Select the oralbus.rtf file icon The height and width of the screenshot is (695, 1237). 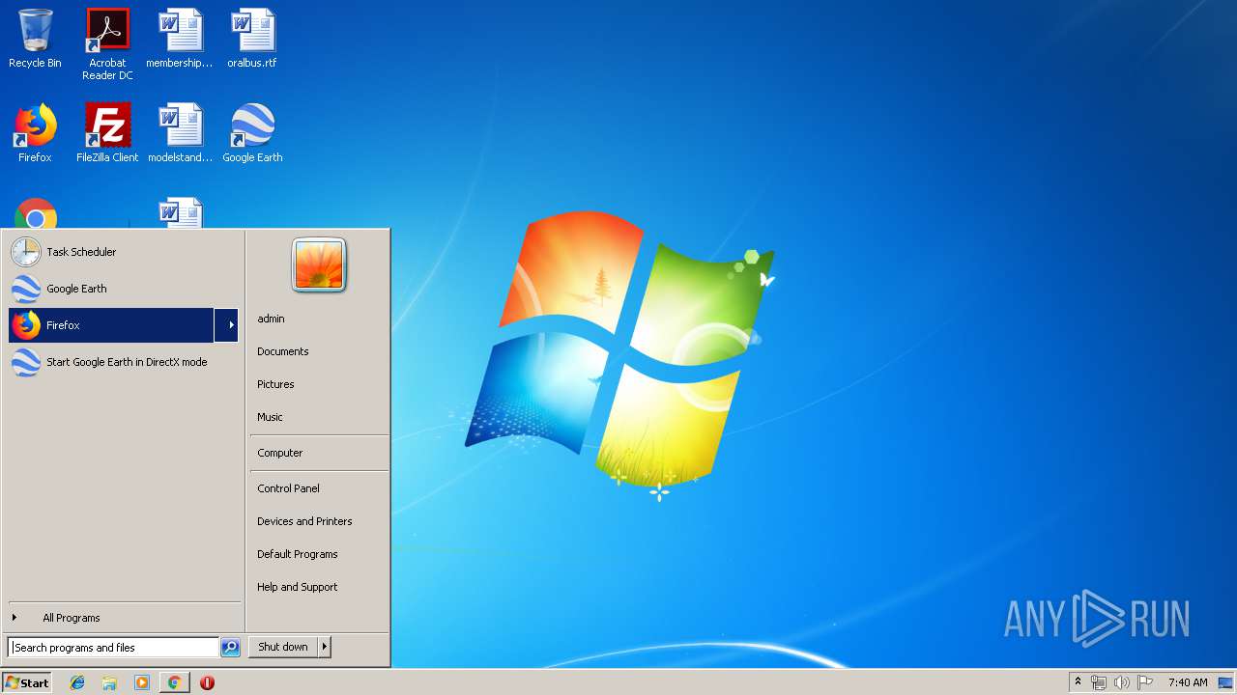tap(252, 39)
